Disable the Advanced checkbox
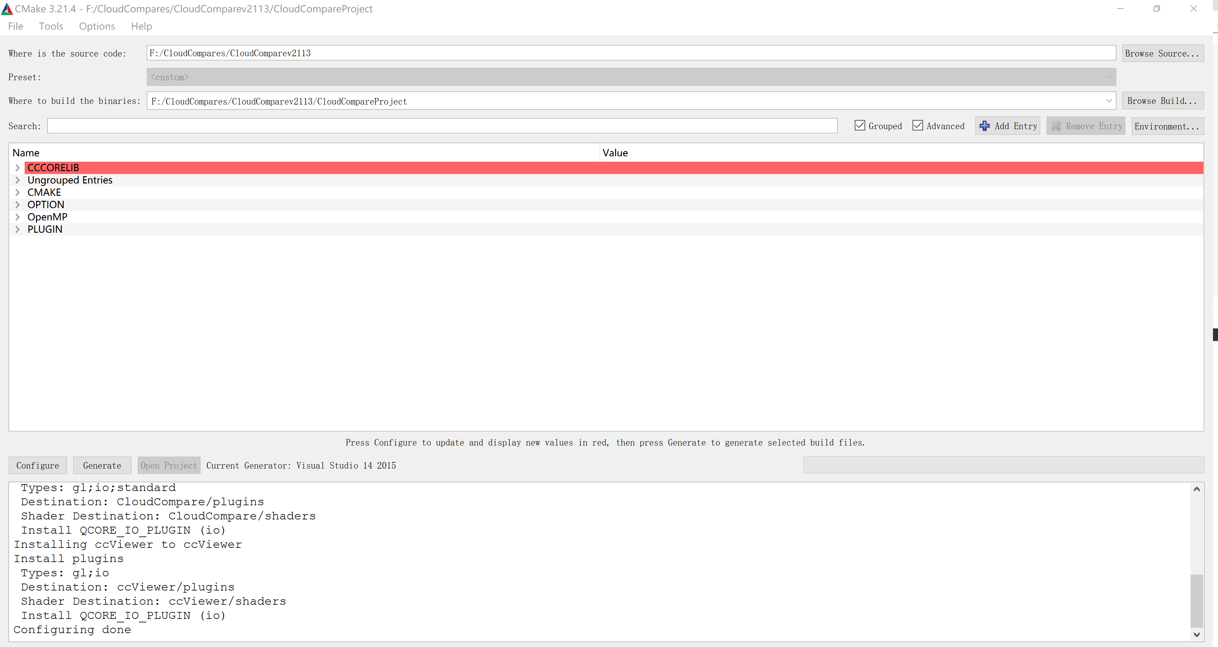 pos(918,125)
